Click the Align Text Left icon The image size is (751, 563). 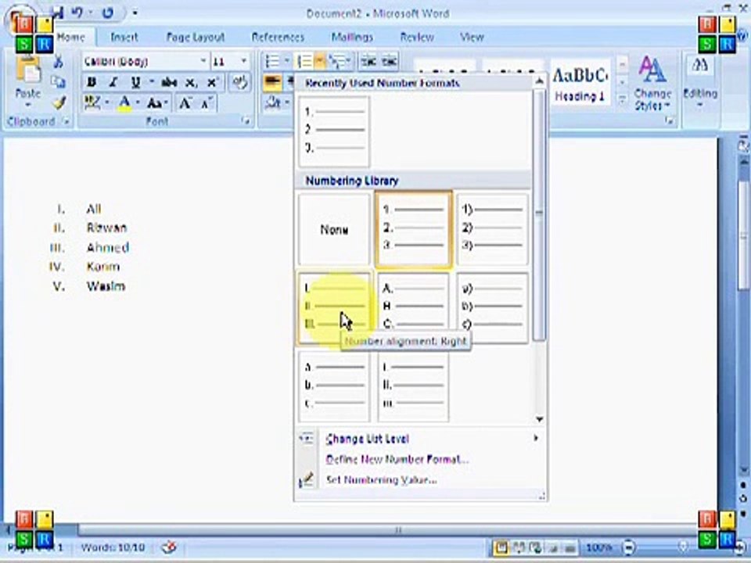pyautogui.click(x=272, y=82)
